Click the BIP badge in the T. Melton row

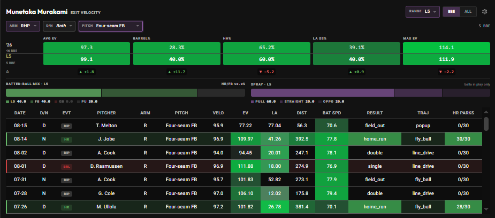pos(66,126)
